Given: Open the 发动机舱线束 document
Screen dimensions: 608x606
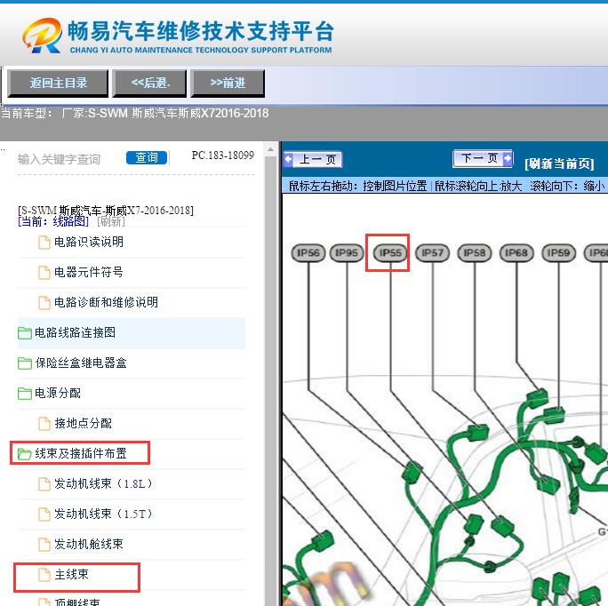Looking at the screenshot, I should (x=89, y=545).
